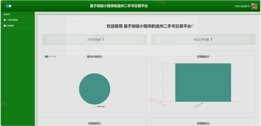Click the platform title in header
Viewport: 261px width, 126px height.
(x=119, y=6)
